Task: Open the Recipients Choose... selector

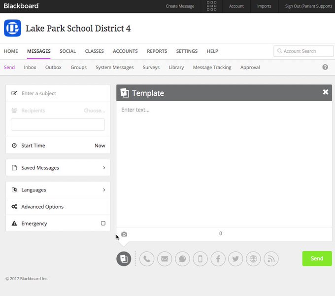Action: pyautogui.click(x=95, y=111)
